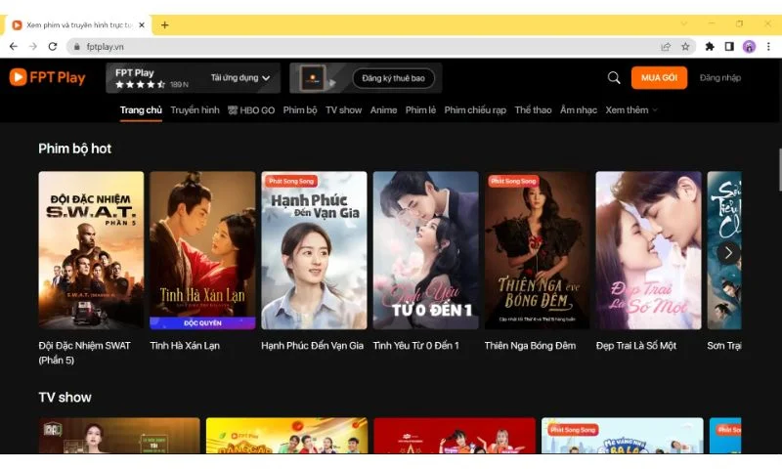
Task: Open the search magnifier icon
Action: [x=614, y=78]
